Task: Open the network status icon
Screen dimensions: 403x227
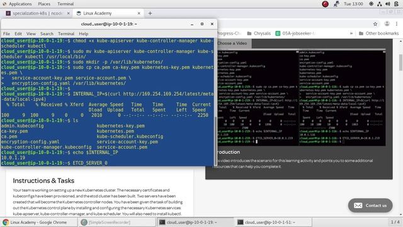Action: (x=379, y=4)
